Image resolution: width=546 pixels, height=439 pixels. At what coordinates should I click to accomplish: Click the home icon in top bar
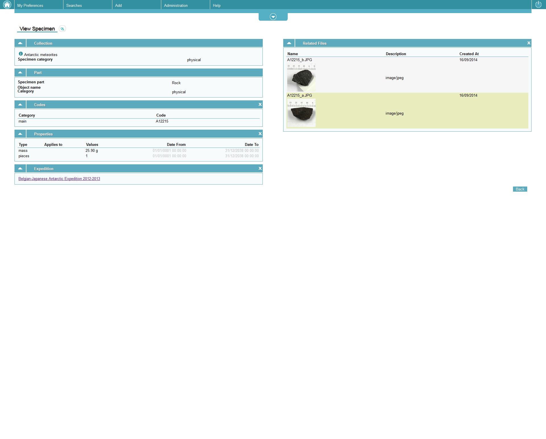click(x=7, y=5)
